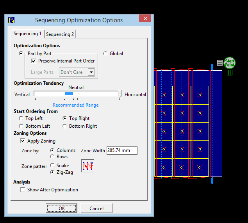Click the P4 application icon in title bar

click(11, 20)
